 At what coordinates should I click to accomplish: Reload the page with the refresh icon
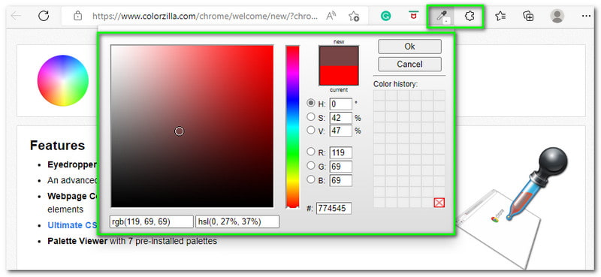point(44,16)
